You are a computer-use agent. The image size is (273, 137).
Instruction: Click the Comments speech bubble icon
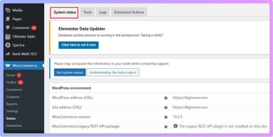pyautogui.click(x=8, y=28)
